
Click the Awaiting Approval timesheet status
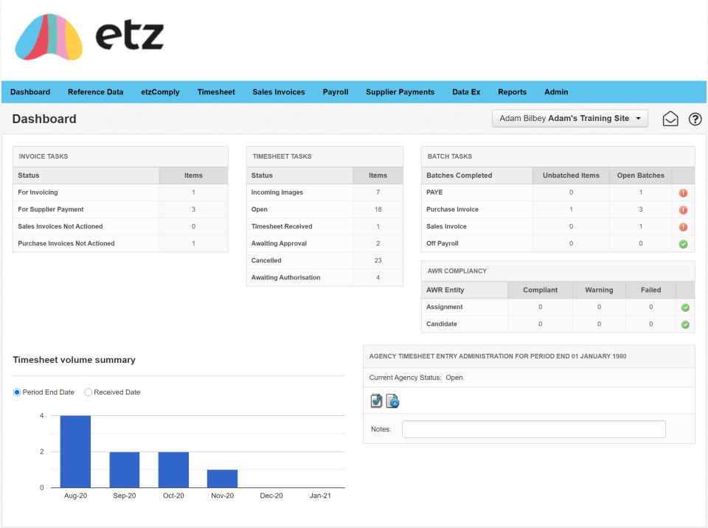click(279, 243)
